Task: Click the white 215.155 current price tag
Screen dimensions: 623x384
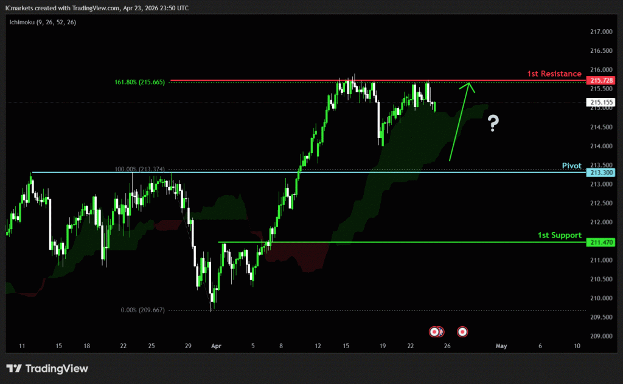Action: click(x=599, y=103)
